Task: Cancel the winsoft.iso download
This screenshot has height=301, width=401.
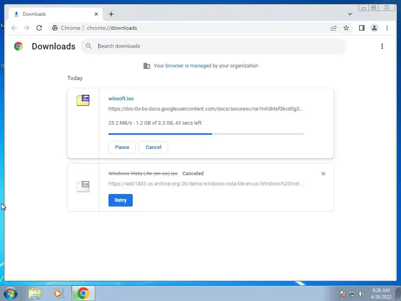Action: pyautogui.click(x=154, y=147)
